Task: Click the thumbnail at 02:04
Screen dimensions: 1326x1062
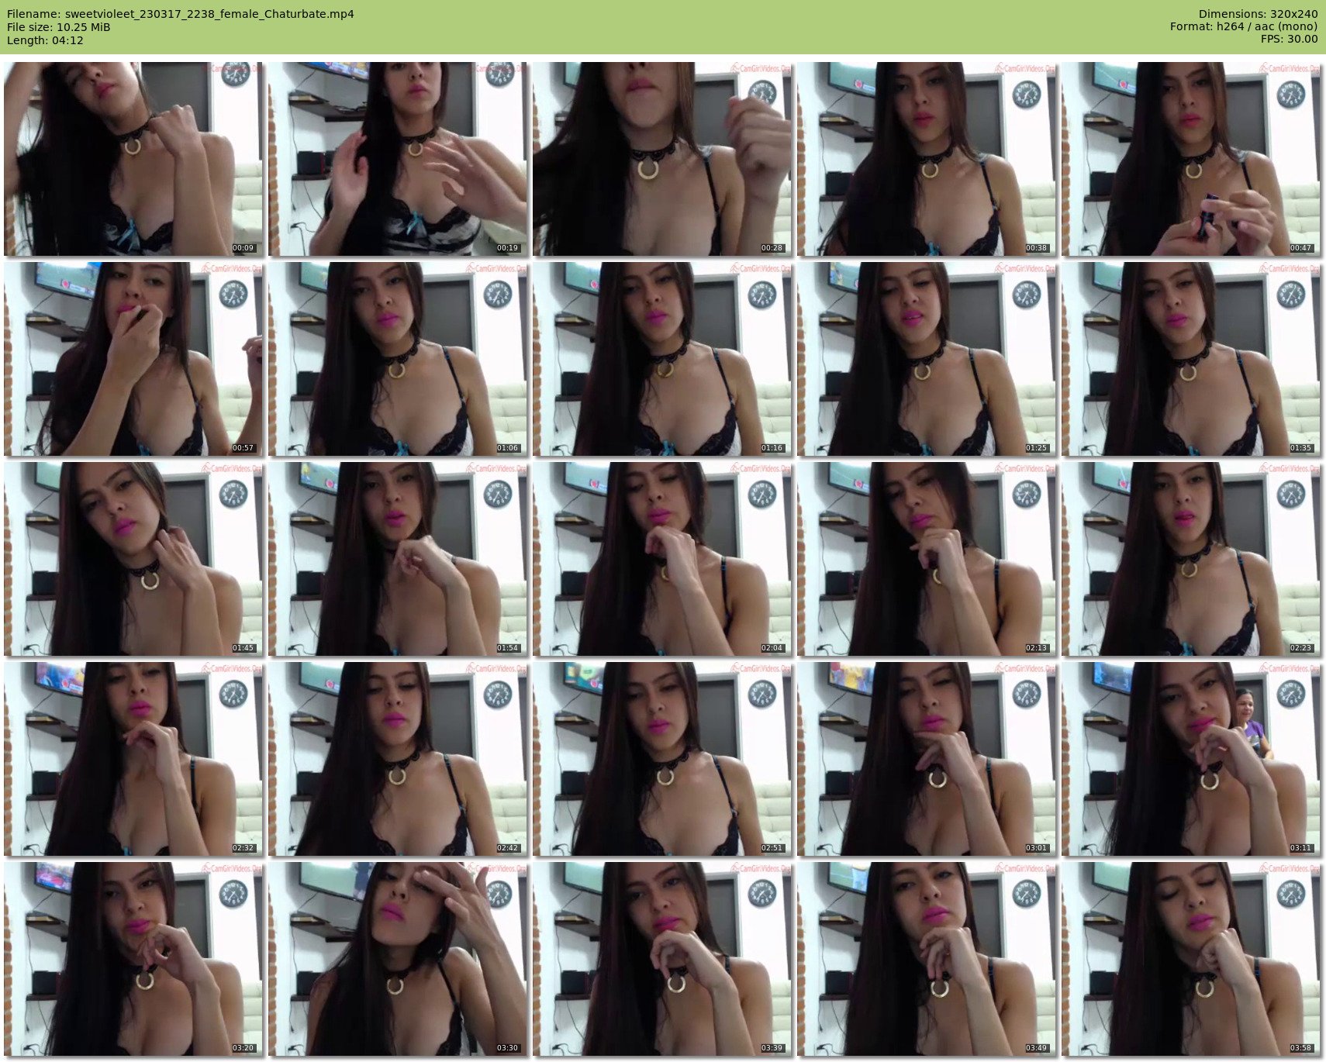Action: pyautogui.click(x=662, y=559)
